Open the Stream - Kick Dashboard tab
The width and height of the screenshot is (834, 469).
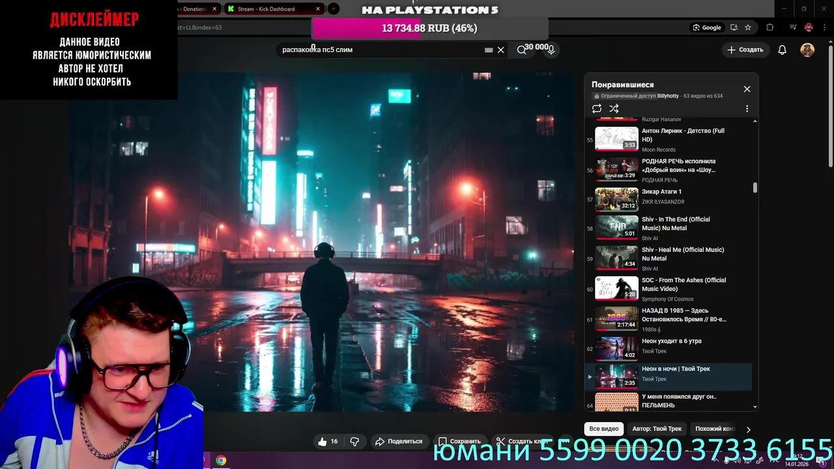pyautogui.click(x=273, y=9)
